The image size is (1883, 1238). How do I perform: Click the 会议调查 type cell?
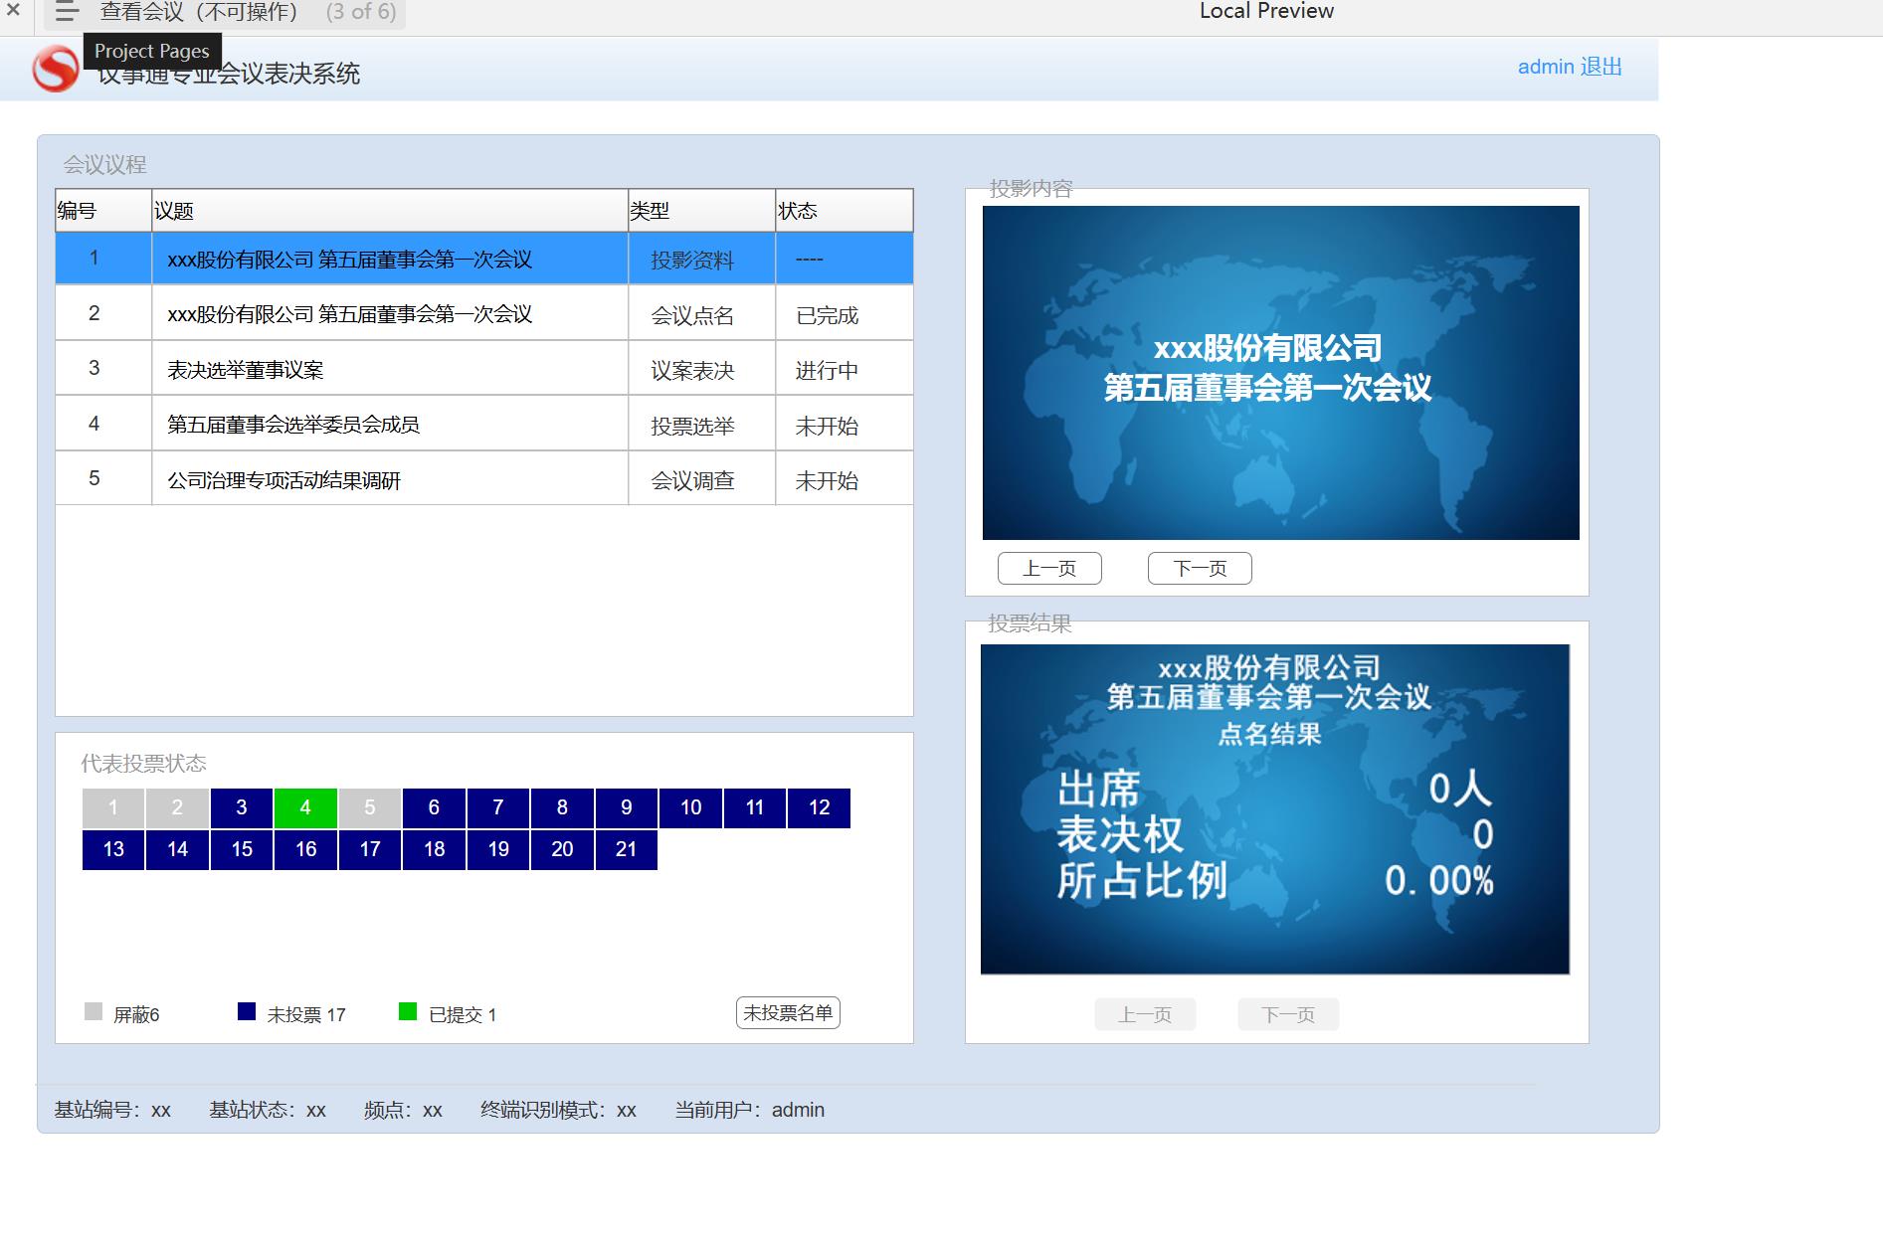tap(701, 479)
